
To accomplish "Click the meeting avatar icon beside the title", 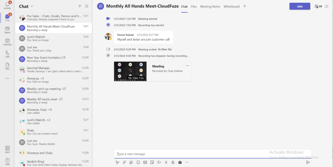I will pyautogui.click(x=101, y=6).
